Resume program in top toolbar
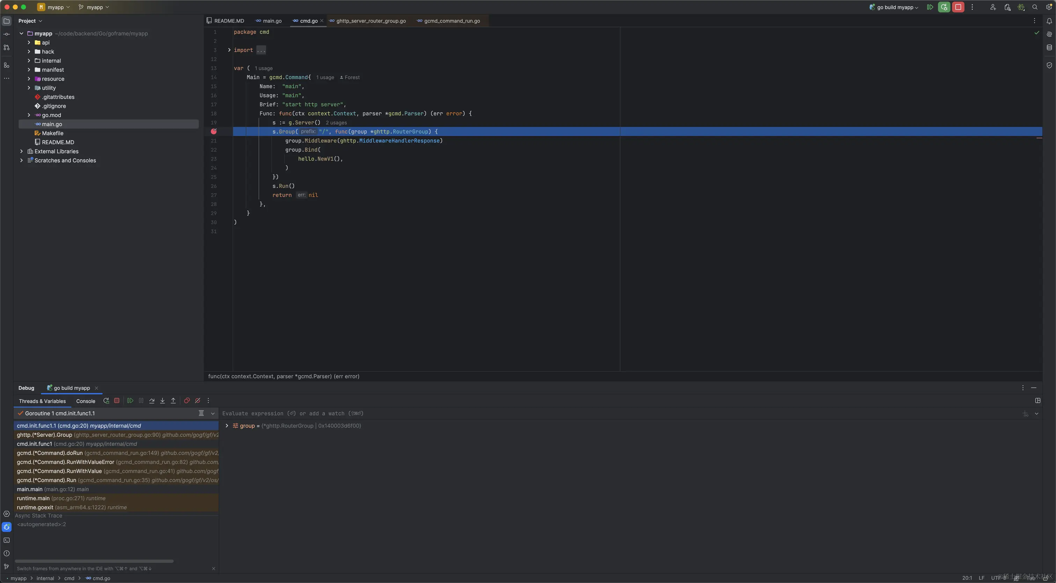This screenshot has height=583, width=1056. (930, 7)
